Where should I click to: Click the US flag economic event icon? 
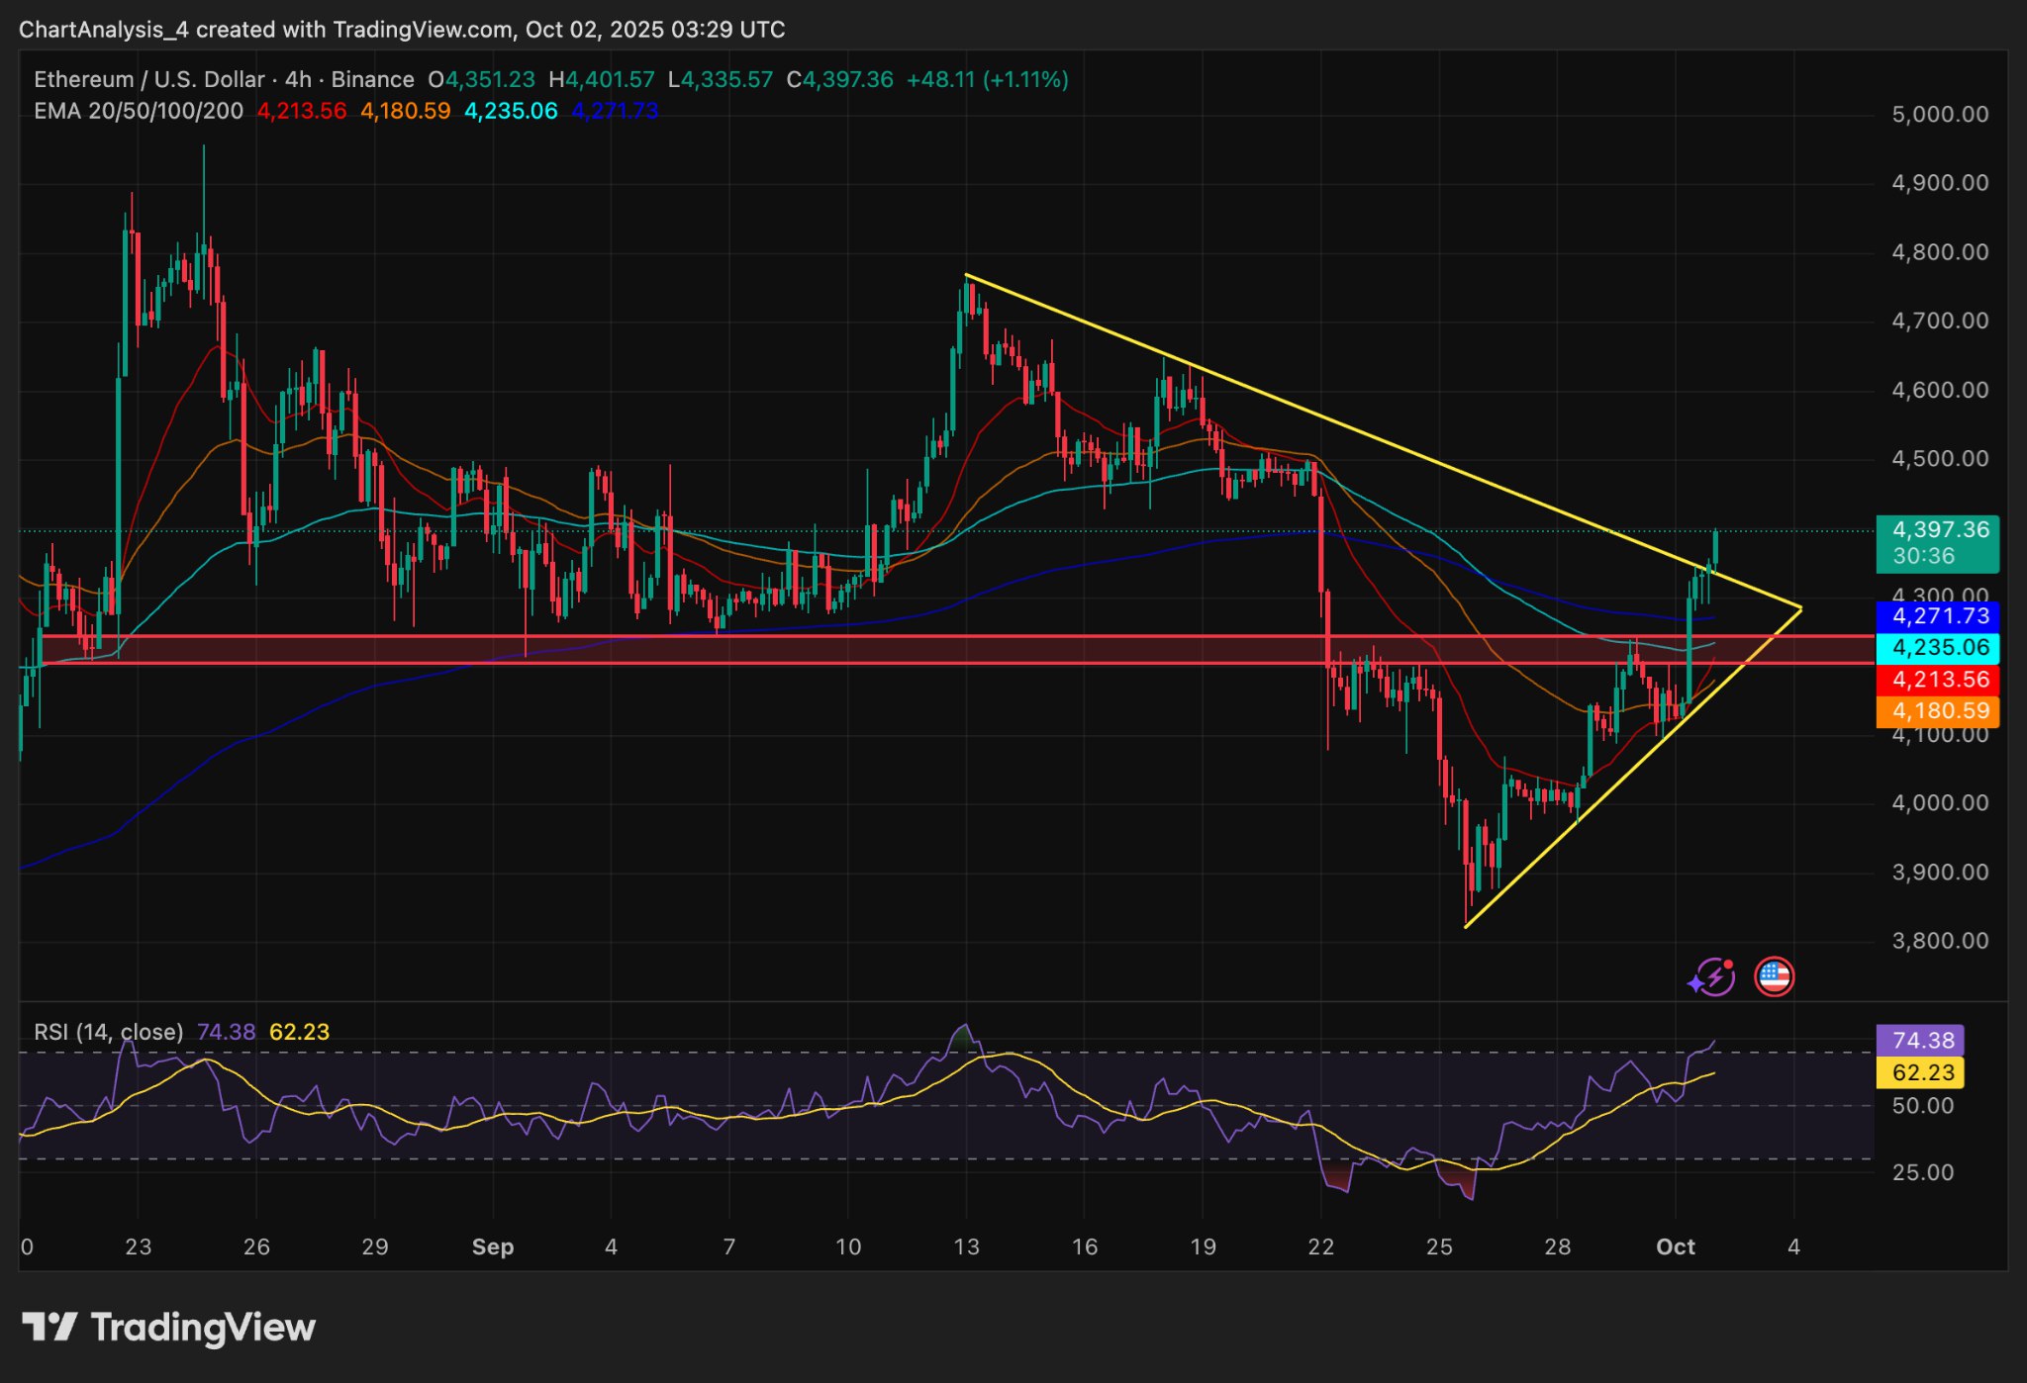(1774, 977)
